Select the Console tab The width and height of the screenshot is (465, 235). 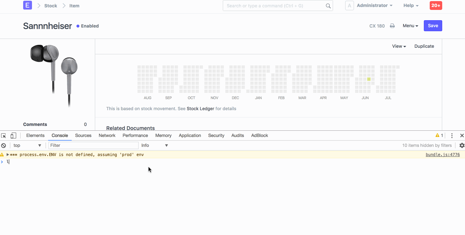60,135
